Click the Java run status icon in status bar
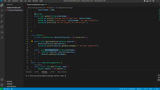Screen dimensions: 160x90 [x=12, y=89]
